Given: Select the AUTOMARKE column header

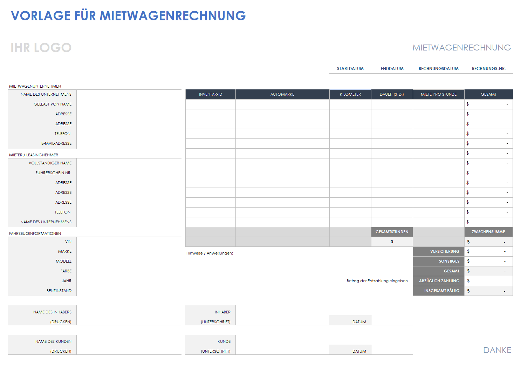Looking at the screenshot, I should pos(282,94).
